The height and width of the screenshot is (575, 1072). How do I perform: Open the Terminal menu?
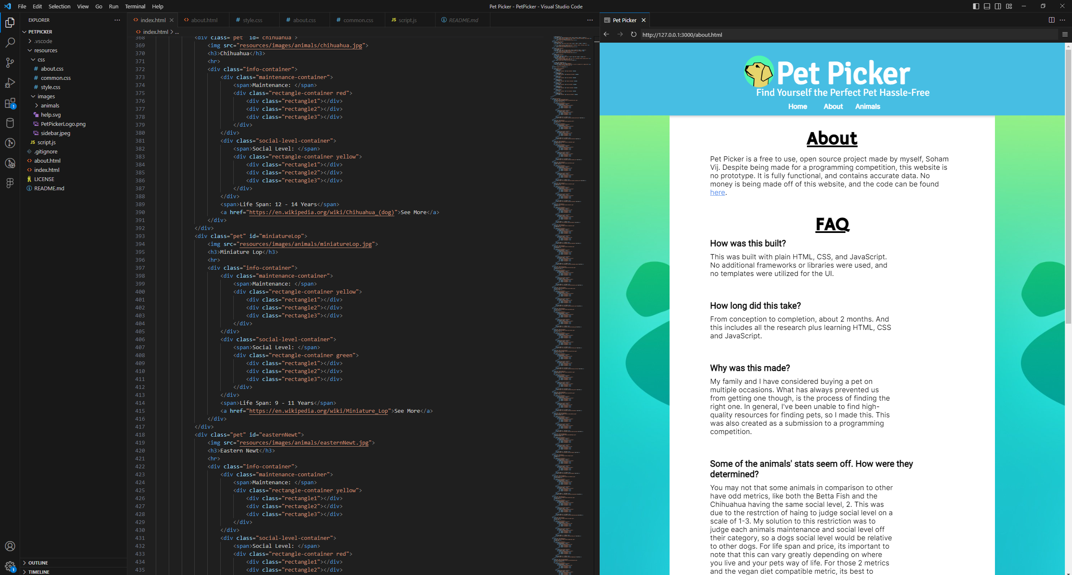(135, 6)
